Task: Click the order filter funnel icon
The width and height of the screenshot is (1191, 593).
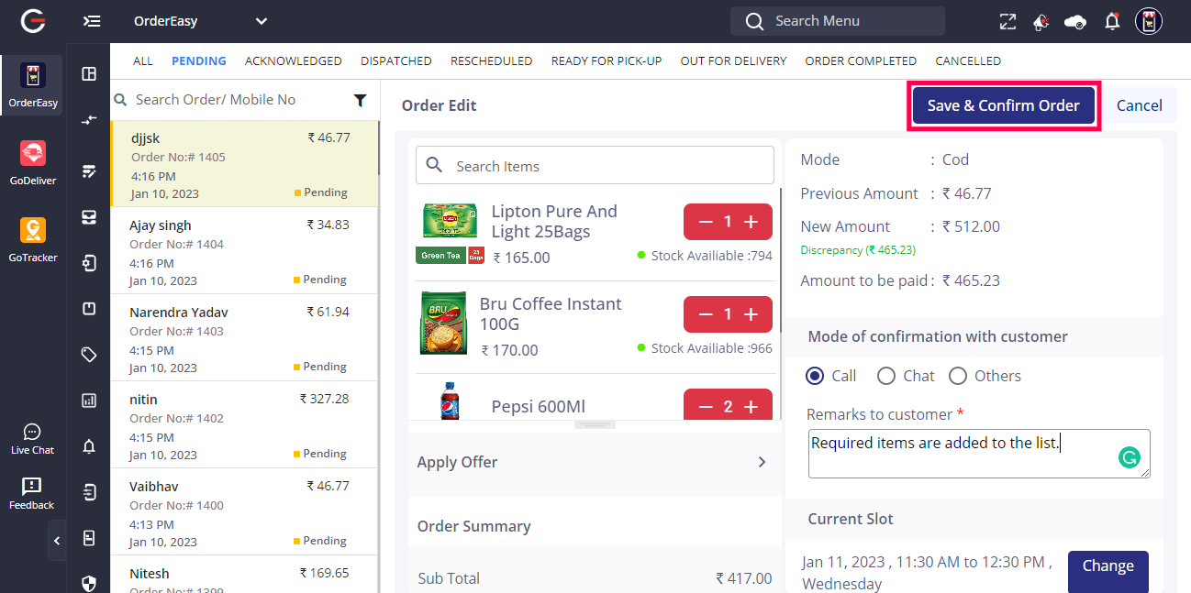Action: click(x=361, y=100)
